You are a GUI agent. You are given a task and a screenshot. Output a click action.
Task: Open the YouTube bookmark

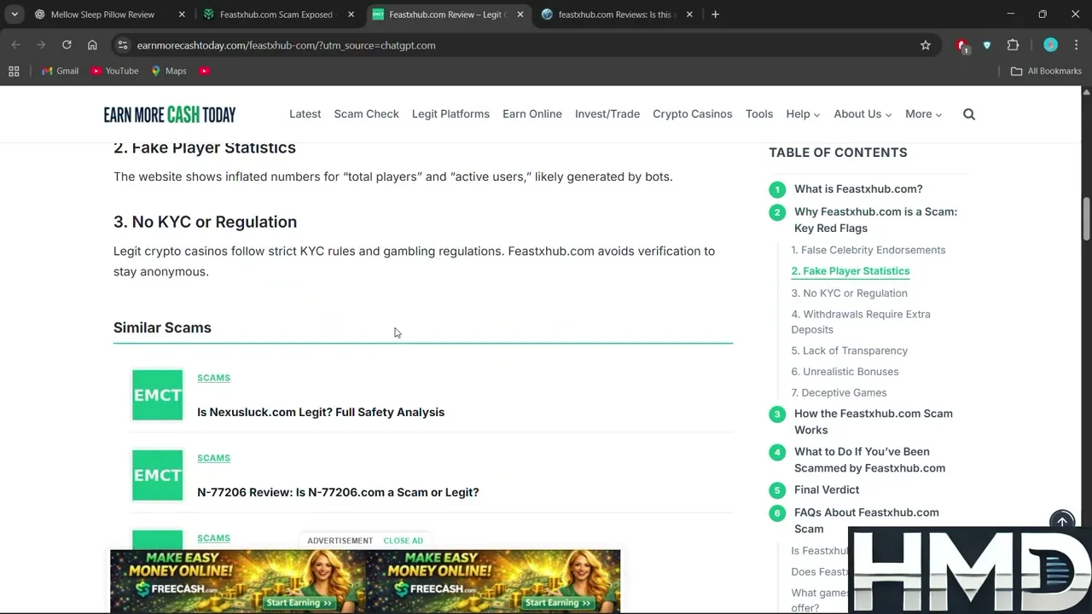pos(115,71)
